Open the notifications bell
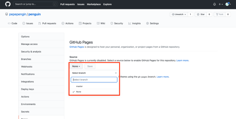 click(214, 4)
